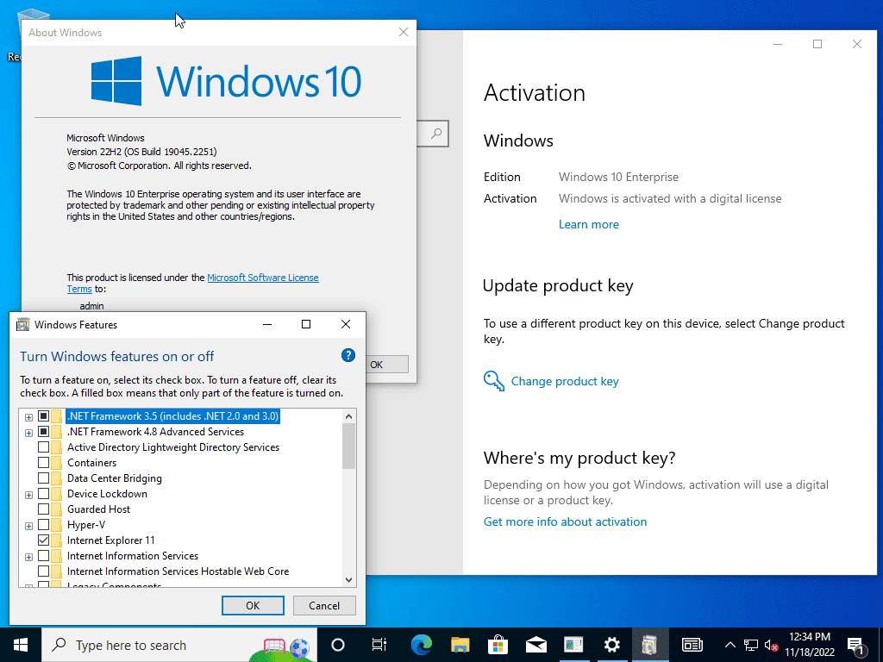
Task: Show hidden system tray icons
Action: pos(730,645)
